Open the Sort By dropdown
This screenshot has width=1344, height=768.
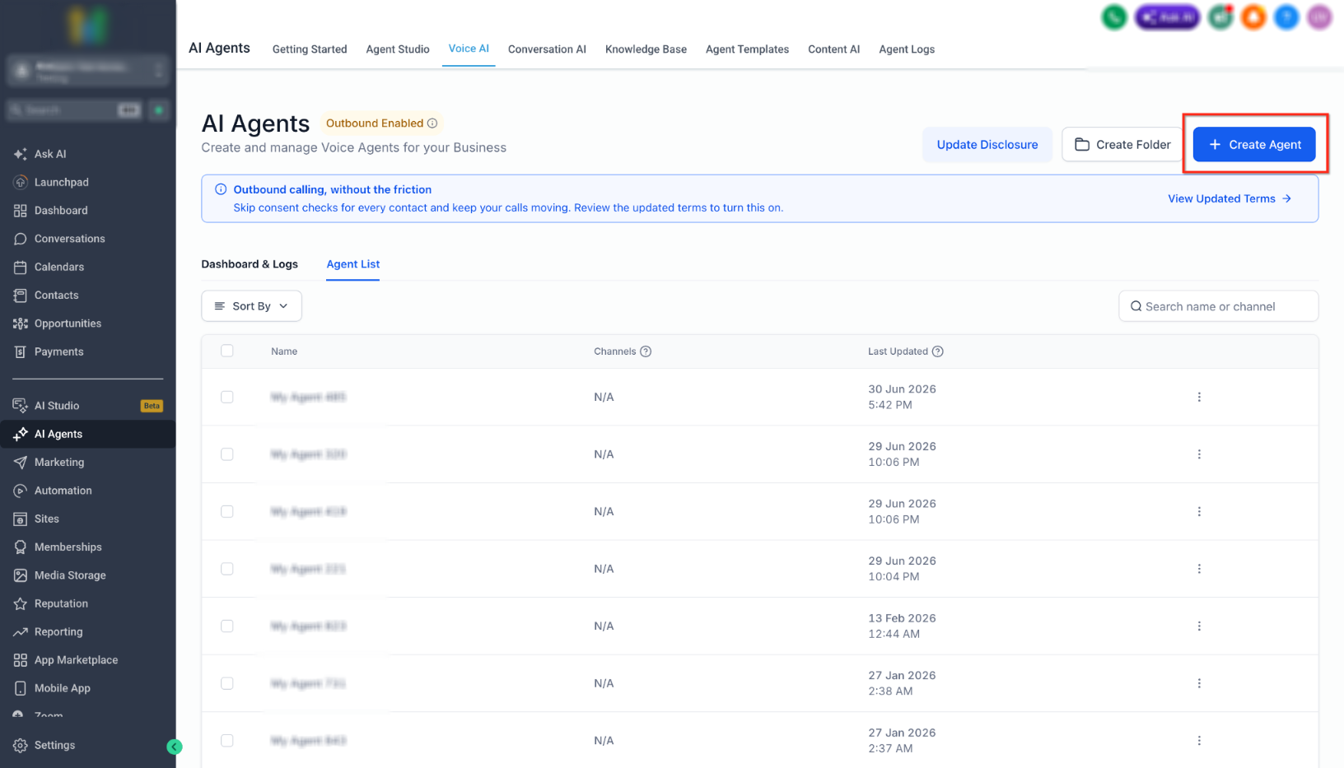pos(251,306)
